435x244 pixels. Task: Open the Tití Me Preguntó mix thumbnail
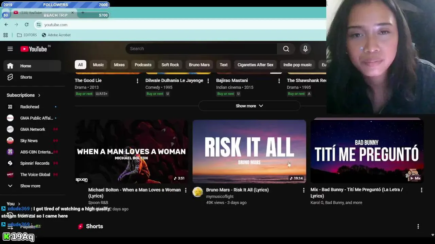pyautogui.click(x=367, y=151)
